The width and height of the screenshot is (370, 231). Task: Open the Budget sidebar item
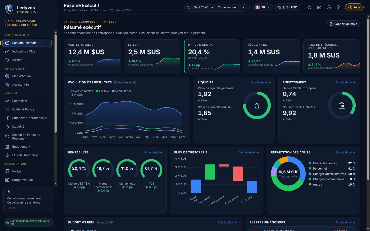coord(27,171)
